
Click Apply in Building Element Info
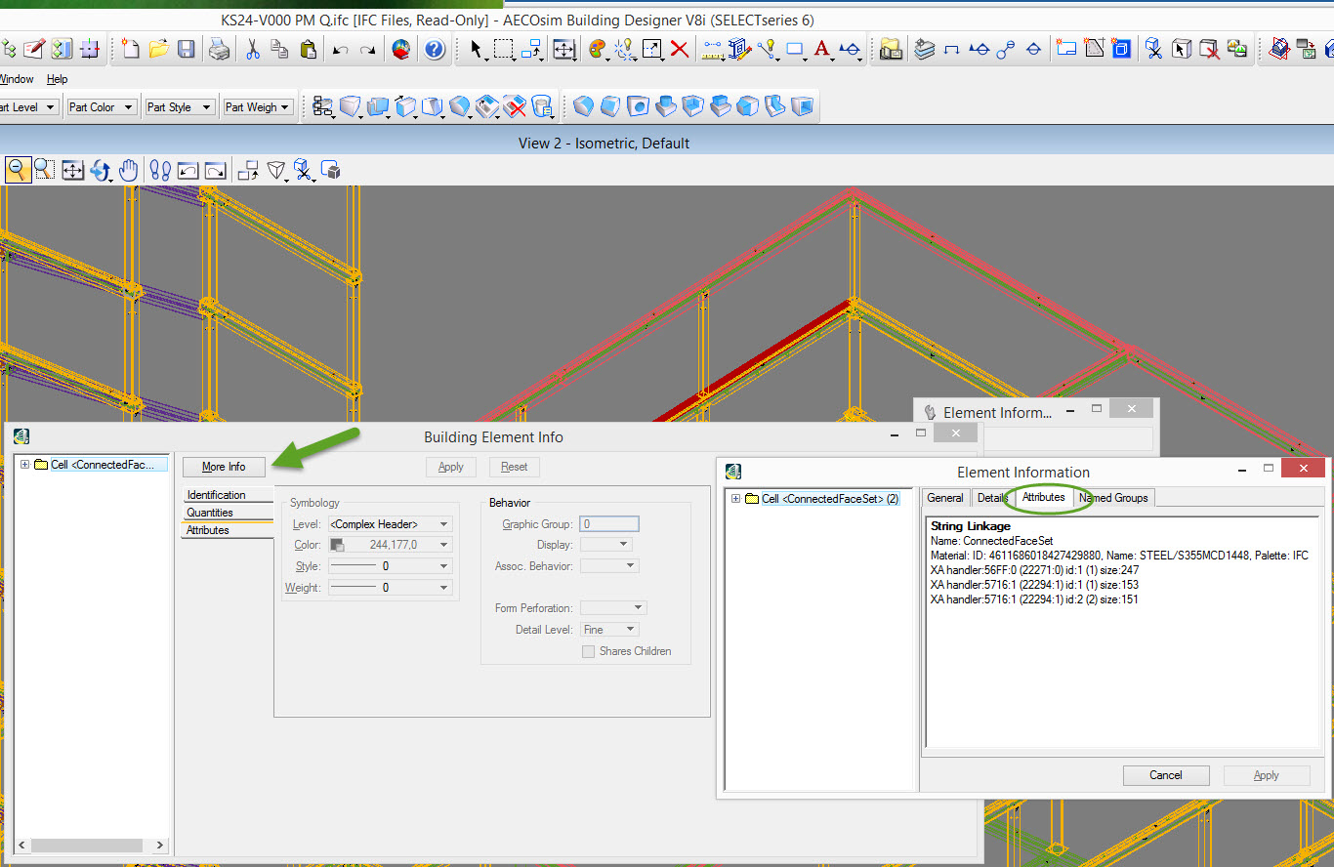click(451, 467)
